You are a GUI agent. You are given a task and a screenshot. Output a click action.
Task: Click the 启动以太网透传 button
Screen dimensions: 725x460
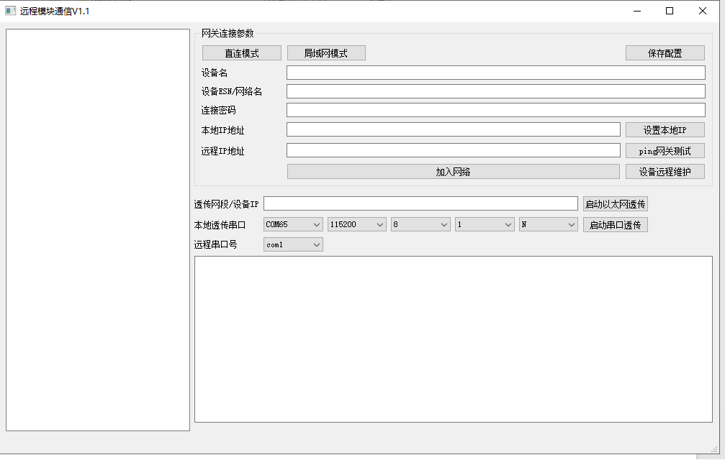click(x=615, y=203)
